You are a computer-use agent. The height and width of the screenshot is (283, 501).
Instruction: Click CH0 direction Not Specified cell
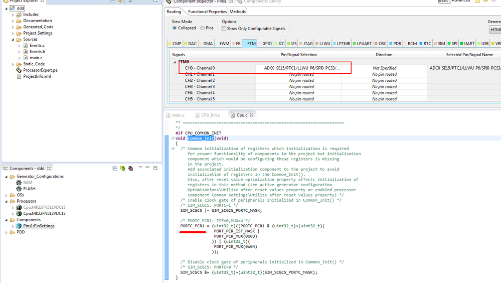[x=384, y=68]
